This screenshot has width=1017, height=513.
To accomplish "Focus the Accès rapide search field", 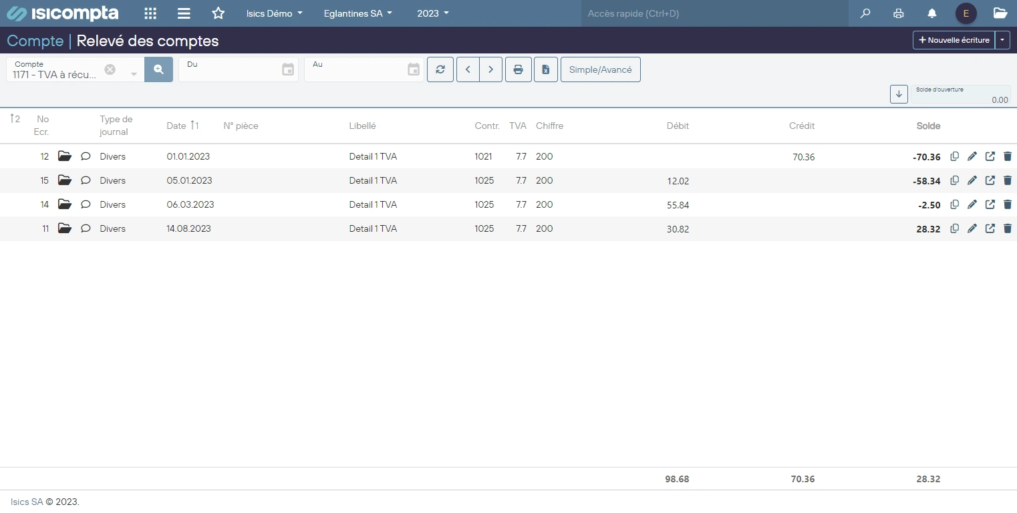I will point(715,13).
